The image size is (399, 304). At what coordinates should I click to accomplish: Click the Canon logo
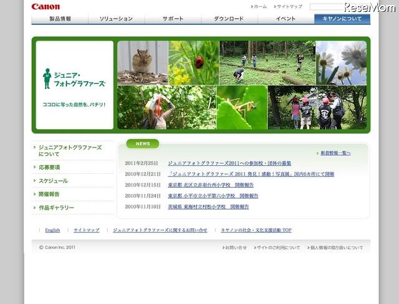click(46, 7)
